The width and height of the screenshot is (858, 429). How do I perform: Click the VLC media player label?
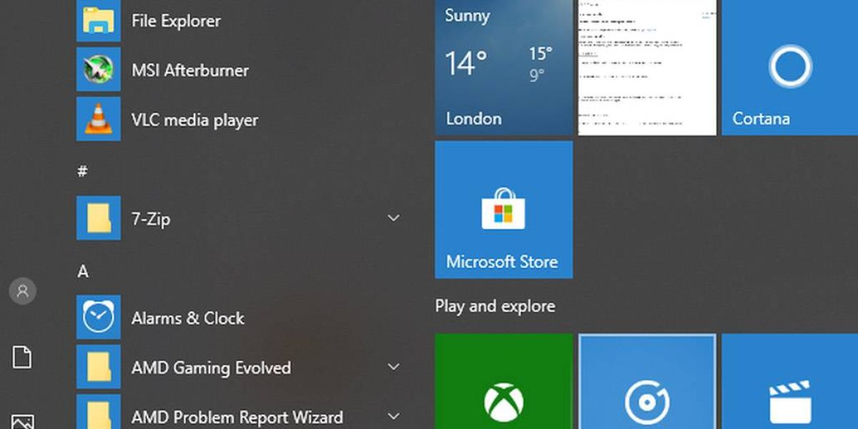tap(194, 120)
